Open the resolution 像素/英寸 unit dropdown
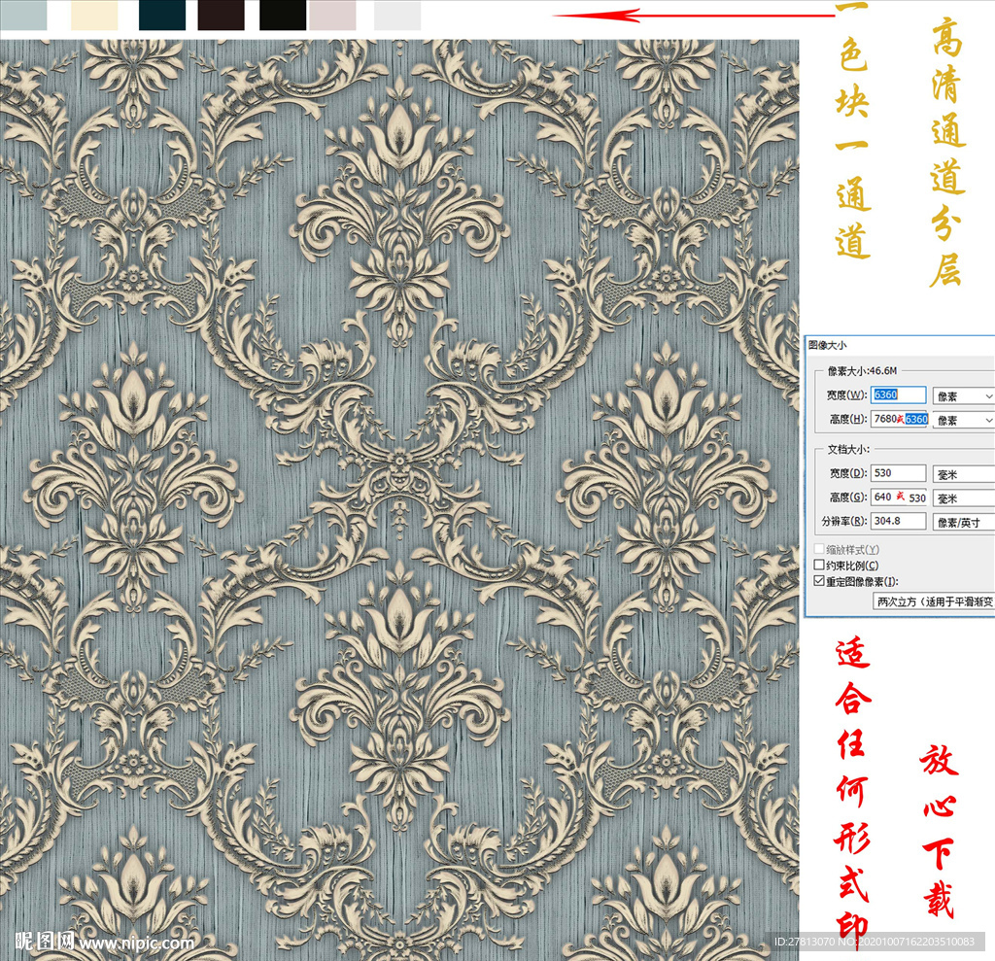The image size is (995, 961). 964,523
